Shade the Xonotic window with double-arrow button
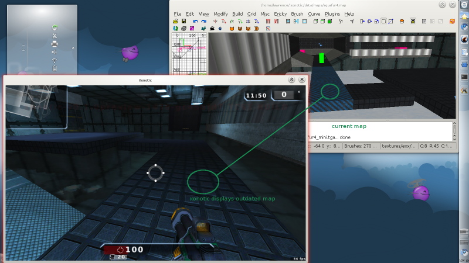The image size is (469, 263). (x=291, y=79)
